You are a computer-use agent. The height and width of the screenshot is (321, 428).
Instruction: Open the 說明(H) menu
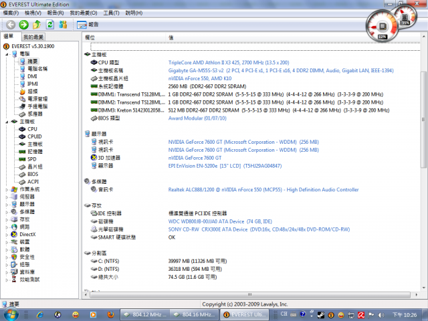pyautogui.click(x=134, y=13)
